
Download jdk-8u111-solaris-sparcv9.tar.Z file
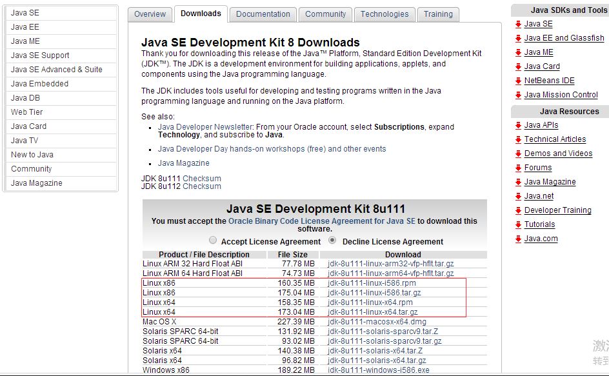coord(383,331)
